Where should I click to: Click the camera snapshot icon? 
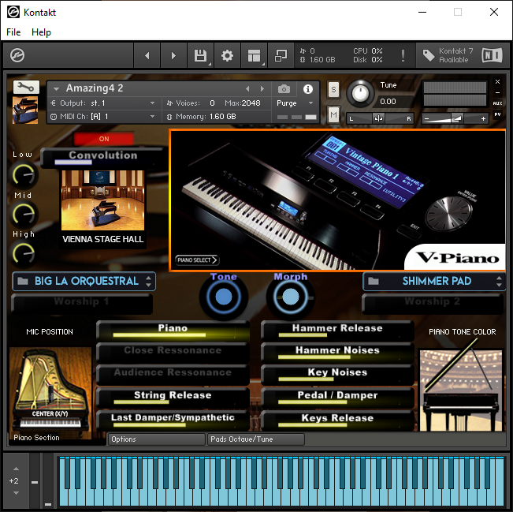point(284,89)
